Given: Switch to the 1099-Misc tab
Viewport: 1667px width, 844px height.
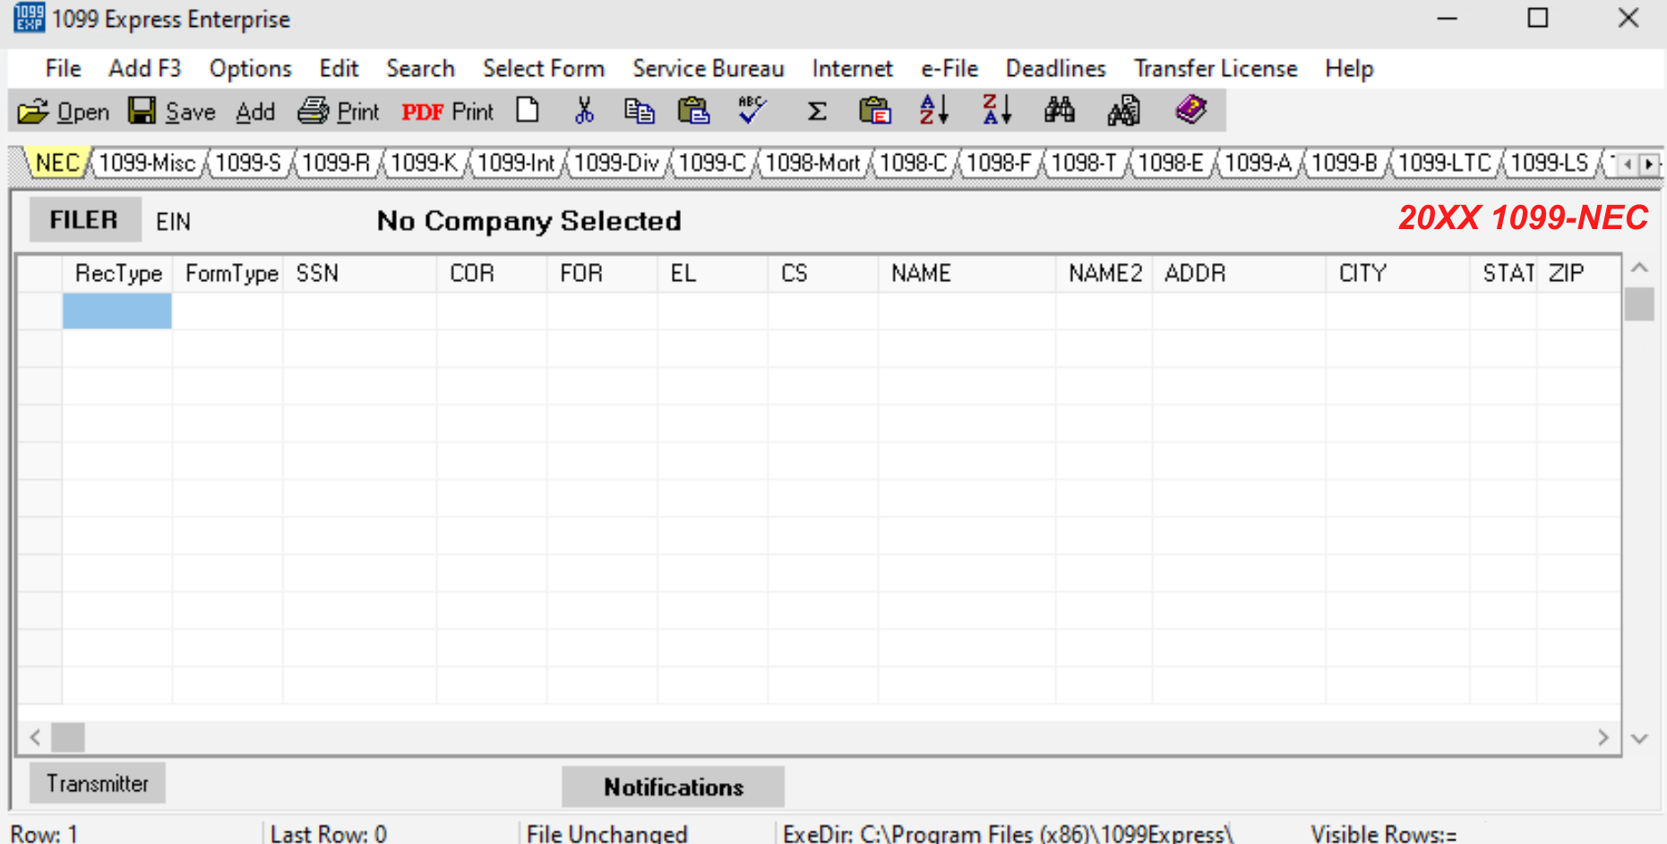Looking at the screenshot, I should click(147, 163).
